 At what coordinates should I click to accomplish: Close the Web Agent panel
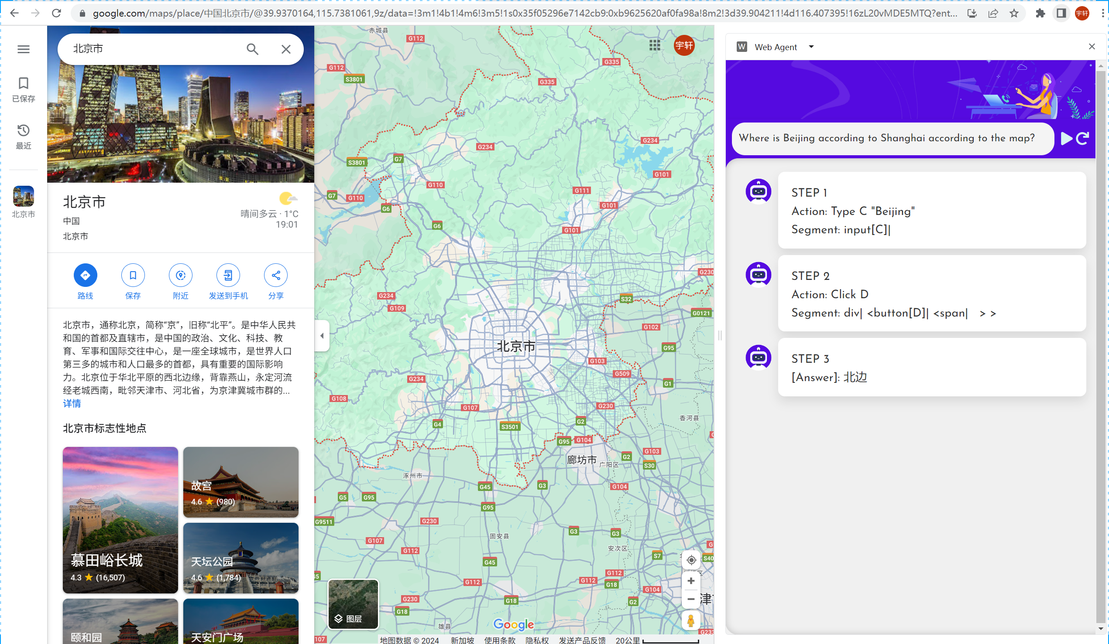pyautogui.click(x=1092, y=47)
